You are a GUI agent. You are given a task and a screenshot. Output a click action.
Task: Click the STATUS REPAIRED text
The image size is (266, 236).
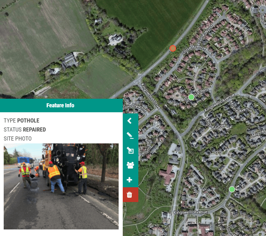point(25,129)
